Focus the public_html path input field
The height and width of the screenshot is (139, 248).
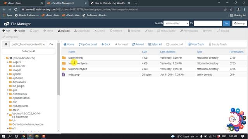28,44
